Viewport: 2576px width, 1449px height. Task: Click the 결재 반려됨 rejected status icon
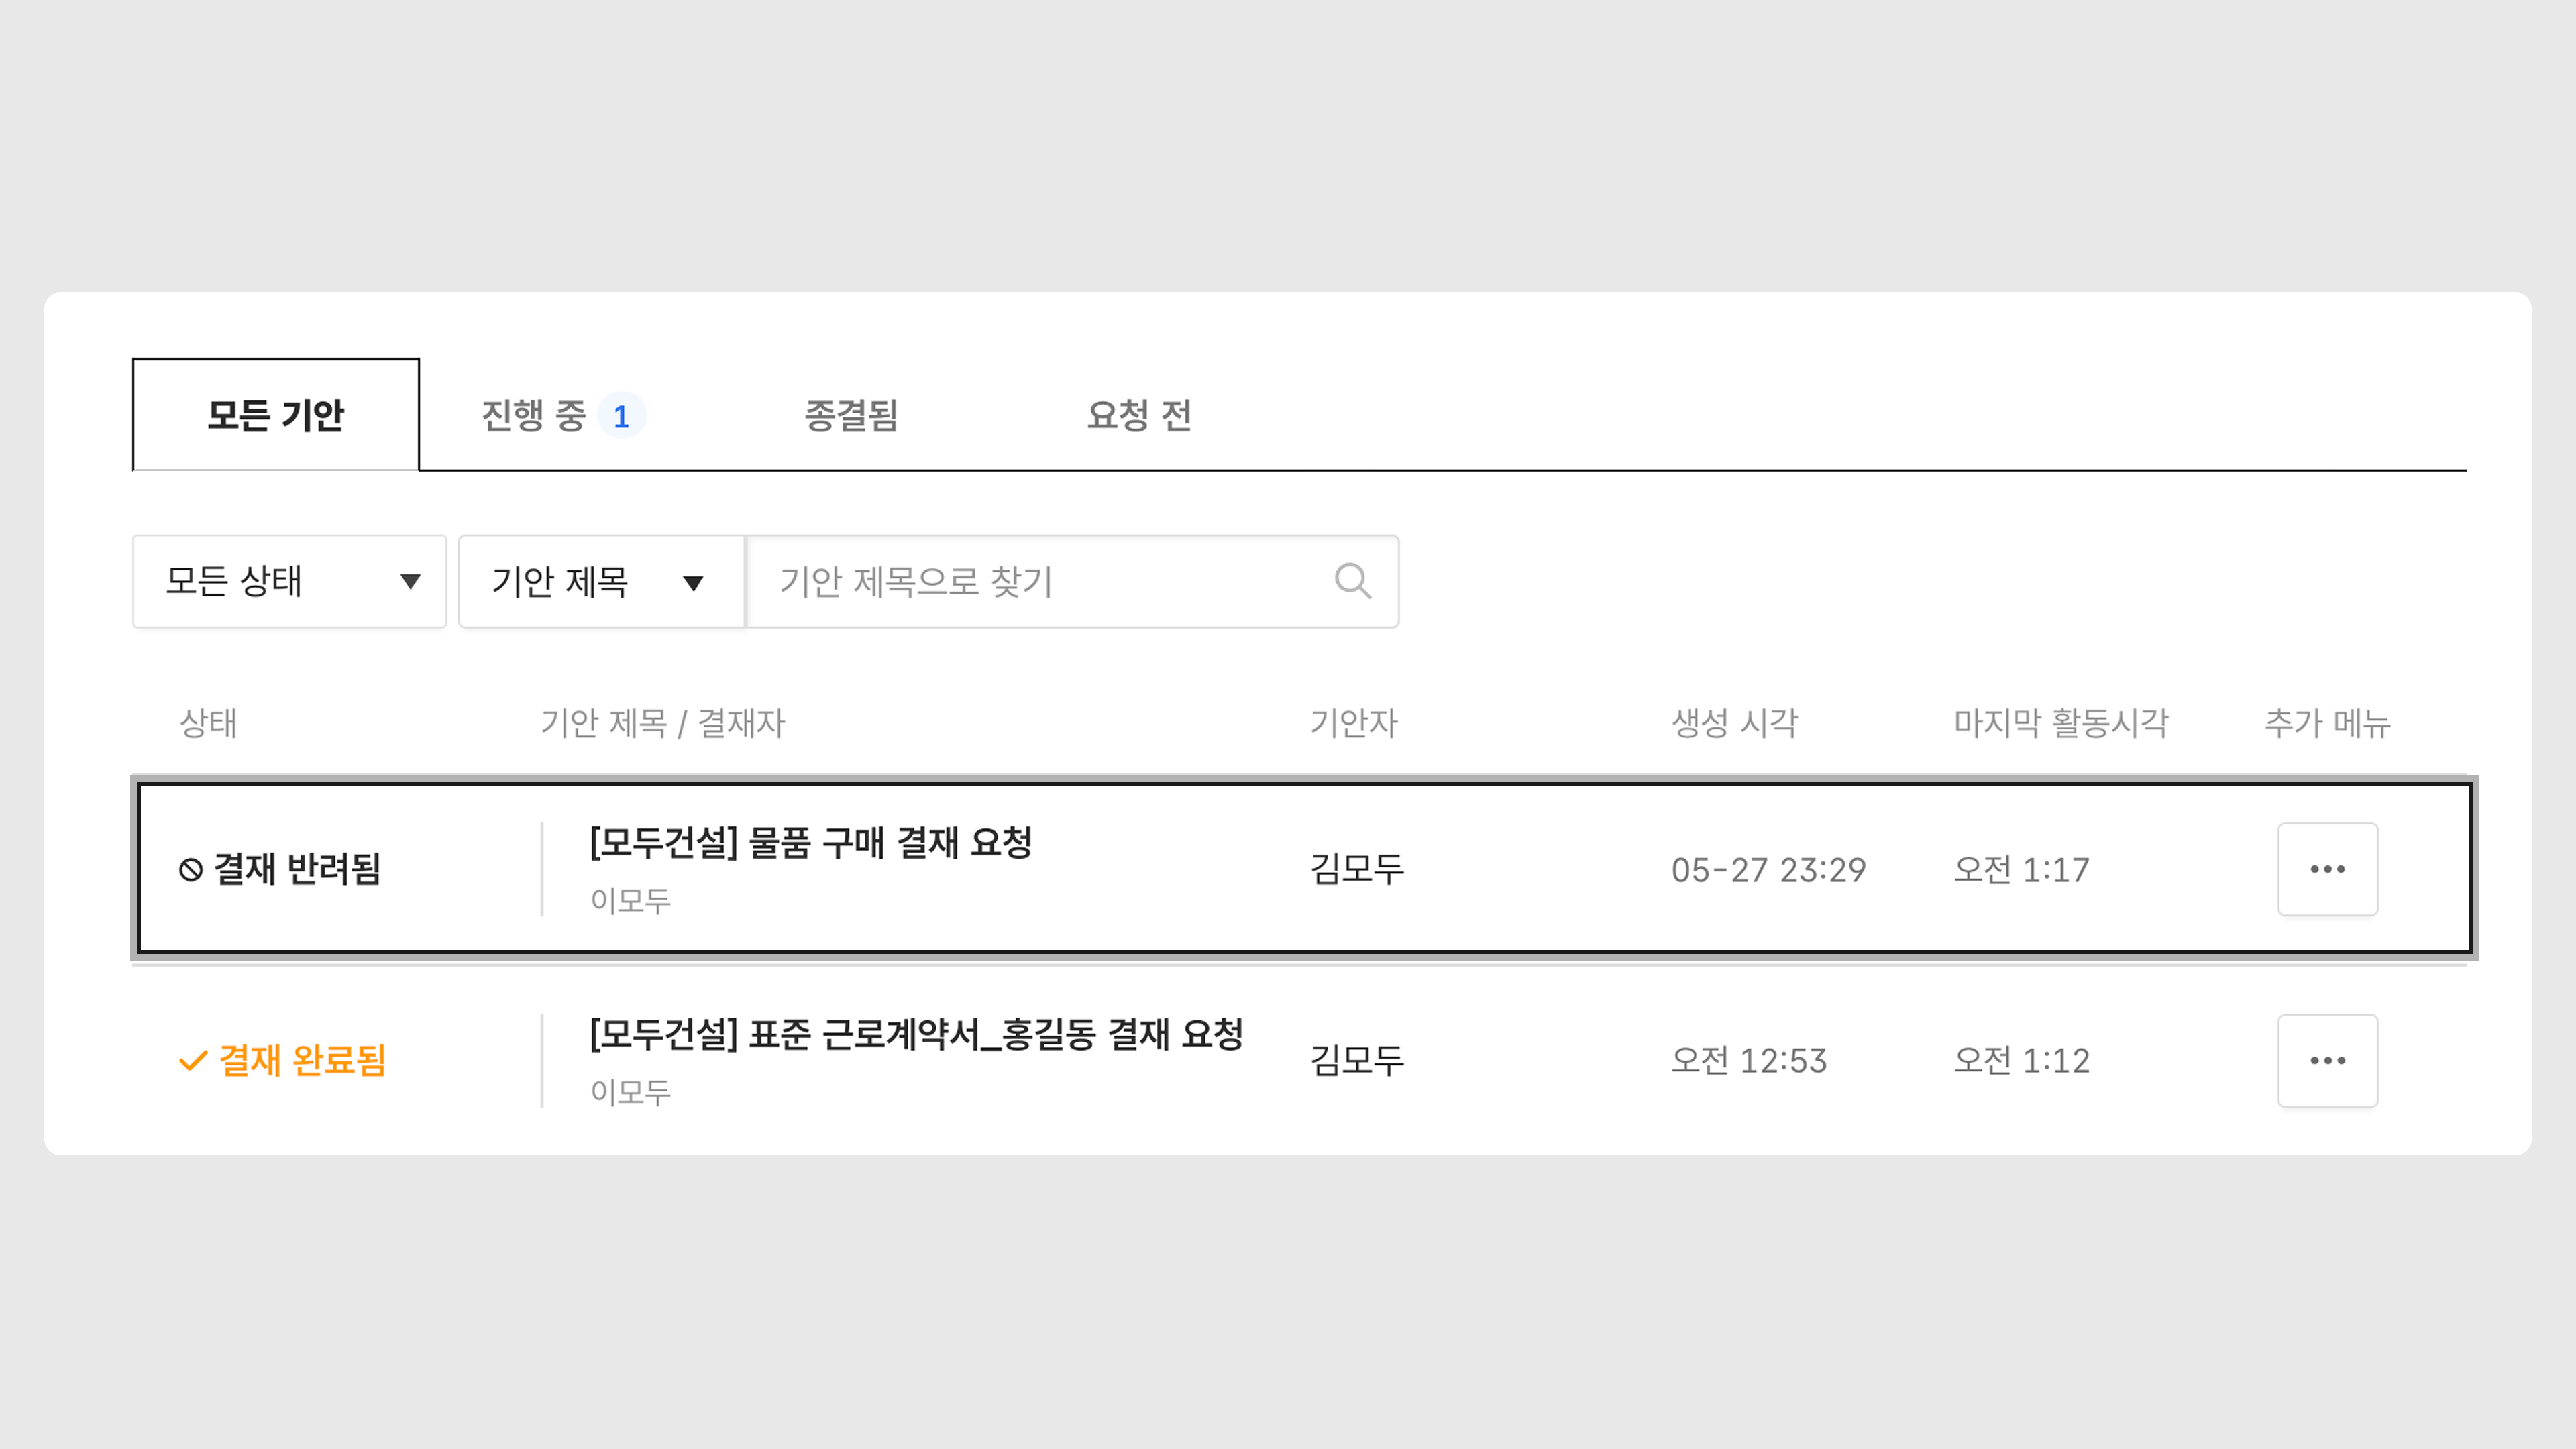pos(190,870)
